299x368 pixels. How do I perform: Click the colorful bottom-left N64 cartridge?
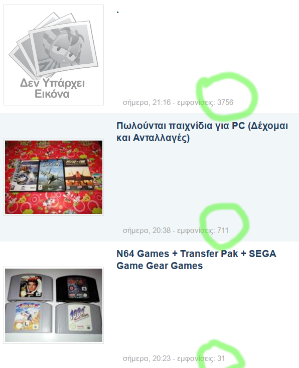pyautogui.click(x=29, y=317)
